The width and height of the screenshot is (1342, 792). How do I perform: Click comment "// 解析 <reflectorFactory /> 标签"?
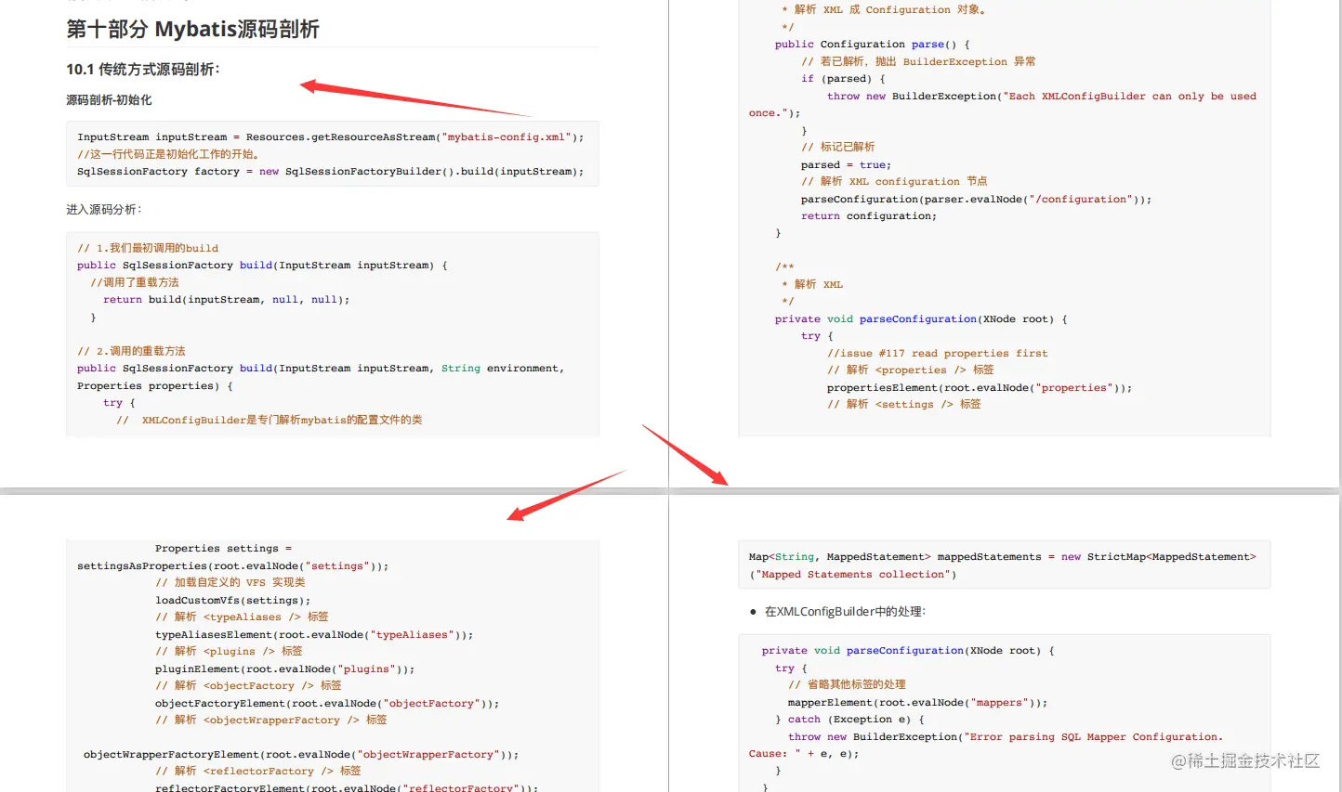point(258,772)
